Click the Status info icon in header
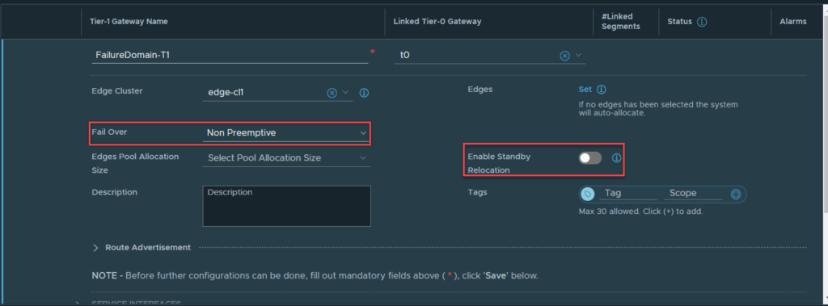The image size is (828, 306). pos(702,22)
